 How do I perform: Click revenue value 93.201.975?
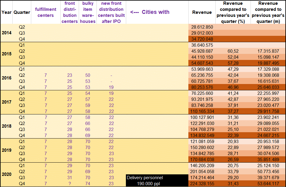(x=202, y=99)
